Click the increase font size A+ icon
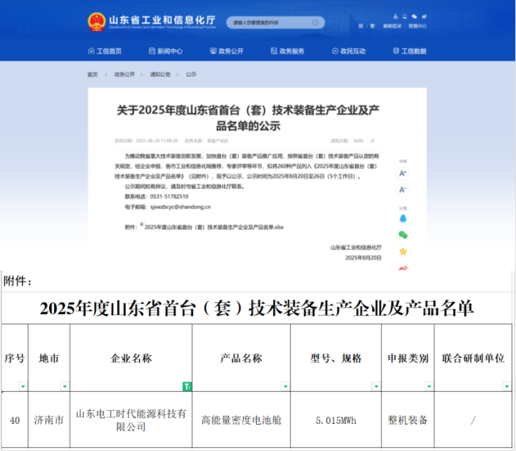The height and width of the screenshot is (451, 516). [x=403, y=174]
